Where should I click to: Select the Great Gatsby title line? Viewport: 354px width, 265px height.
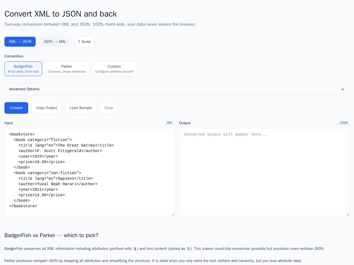tap(66, 145)
